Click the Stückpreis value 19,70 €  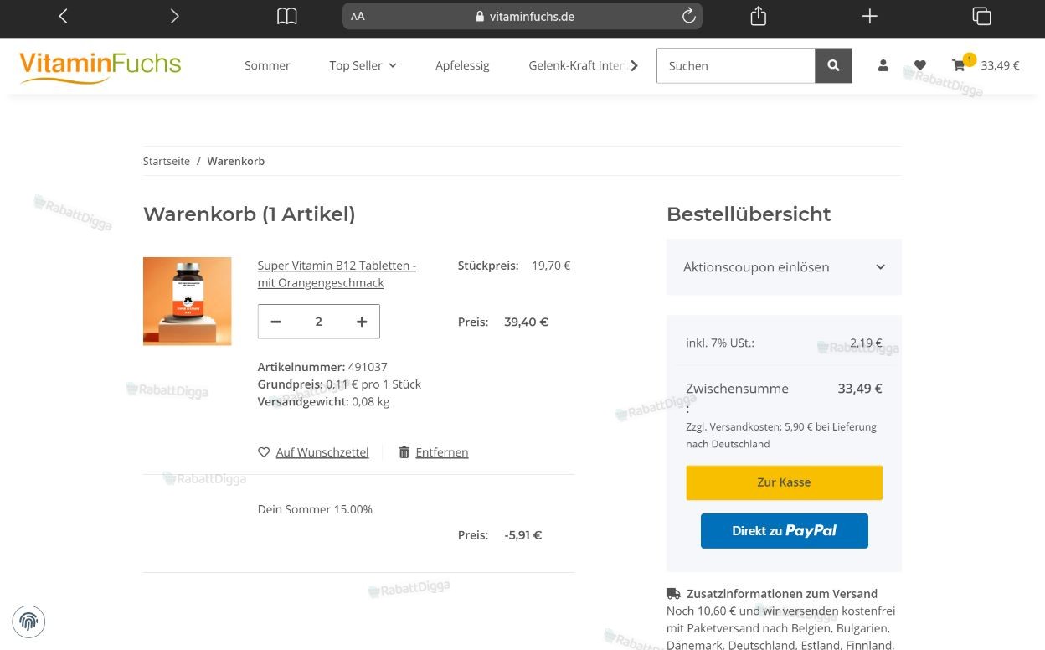tap(551, 266)
